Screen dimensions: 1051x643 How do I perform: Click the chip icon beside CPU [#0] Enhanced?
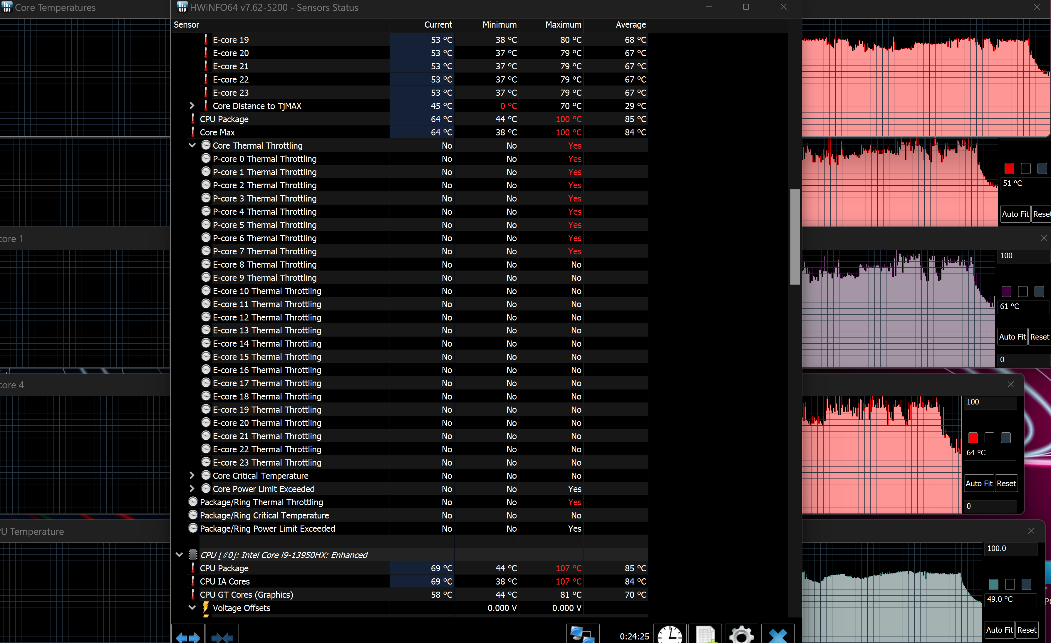[x=193, y=555]
